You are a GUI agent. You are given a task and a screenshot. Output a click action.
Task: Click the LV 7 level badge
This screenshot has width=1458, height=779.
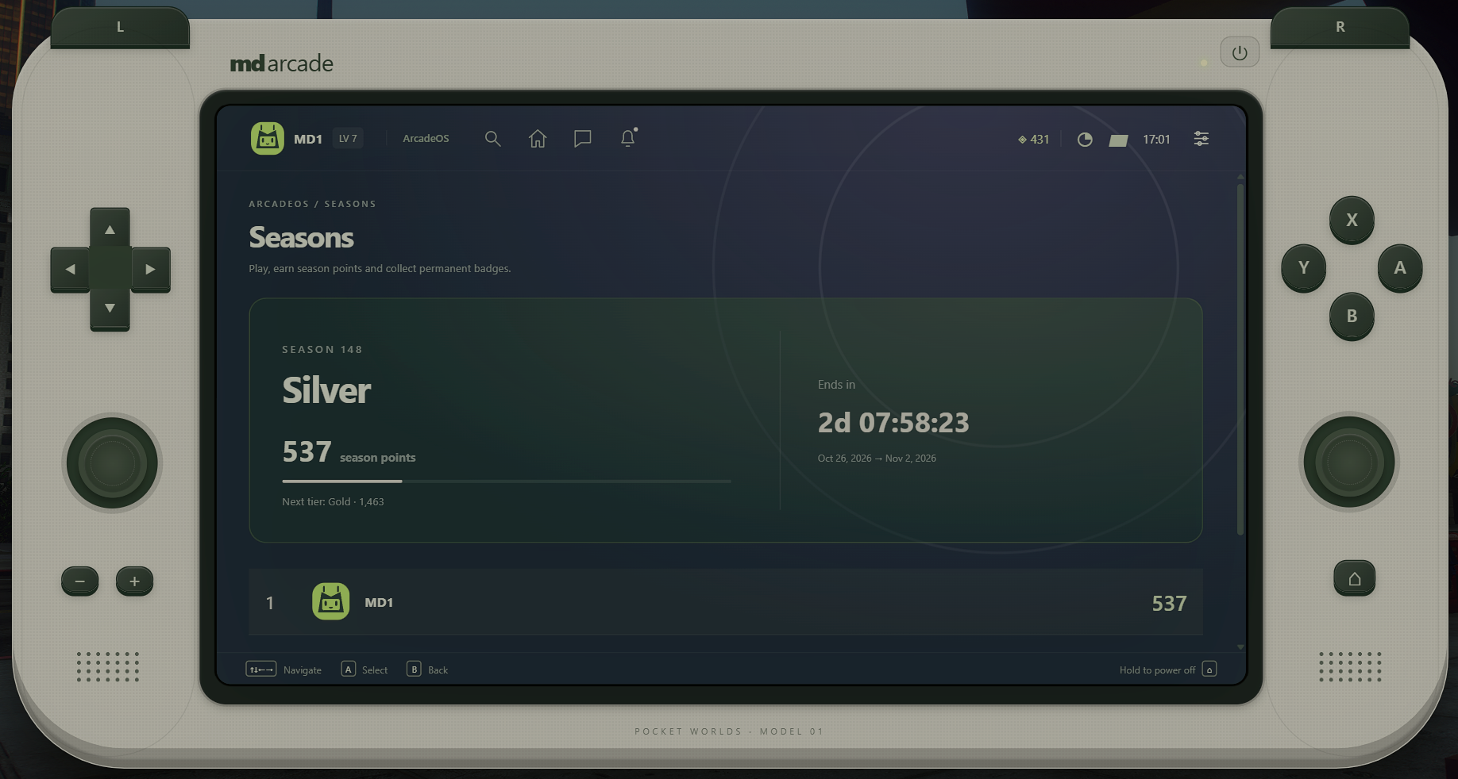[x=348, y=139]
